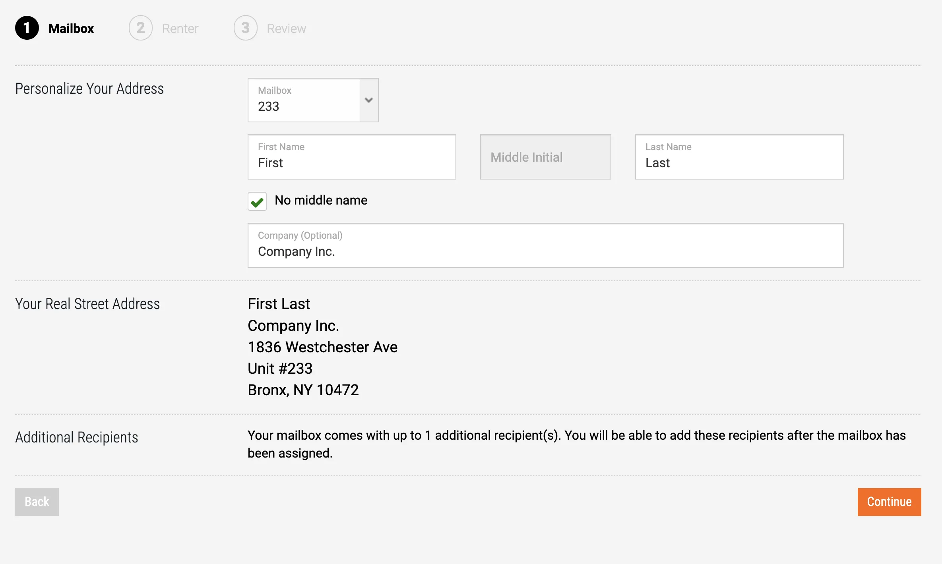Select the Middle Initial field
The image size is (942, 564).
point(545,157)
